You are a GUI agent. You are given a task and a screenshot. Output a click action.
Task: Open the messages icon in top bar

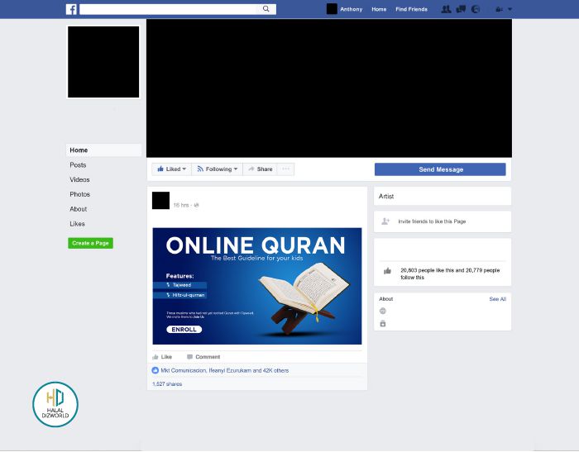tap(461, 9)
